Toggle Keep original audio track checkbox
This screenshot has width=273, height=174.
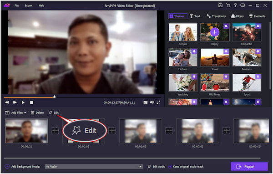(x=170, y=167)
